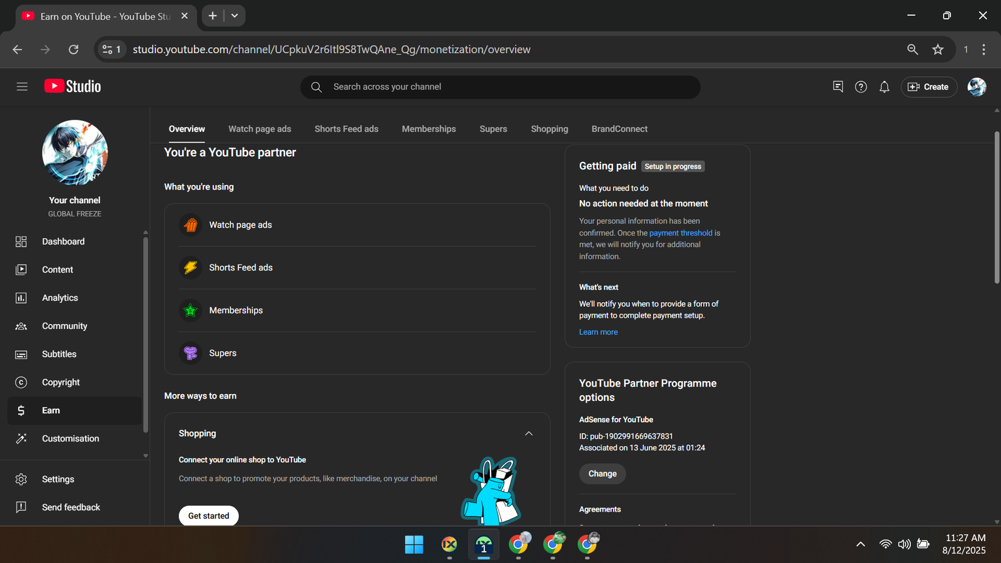
Task: Click the Change AdSense button
Action: (602, 474)
